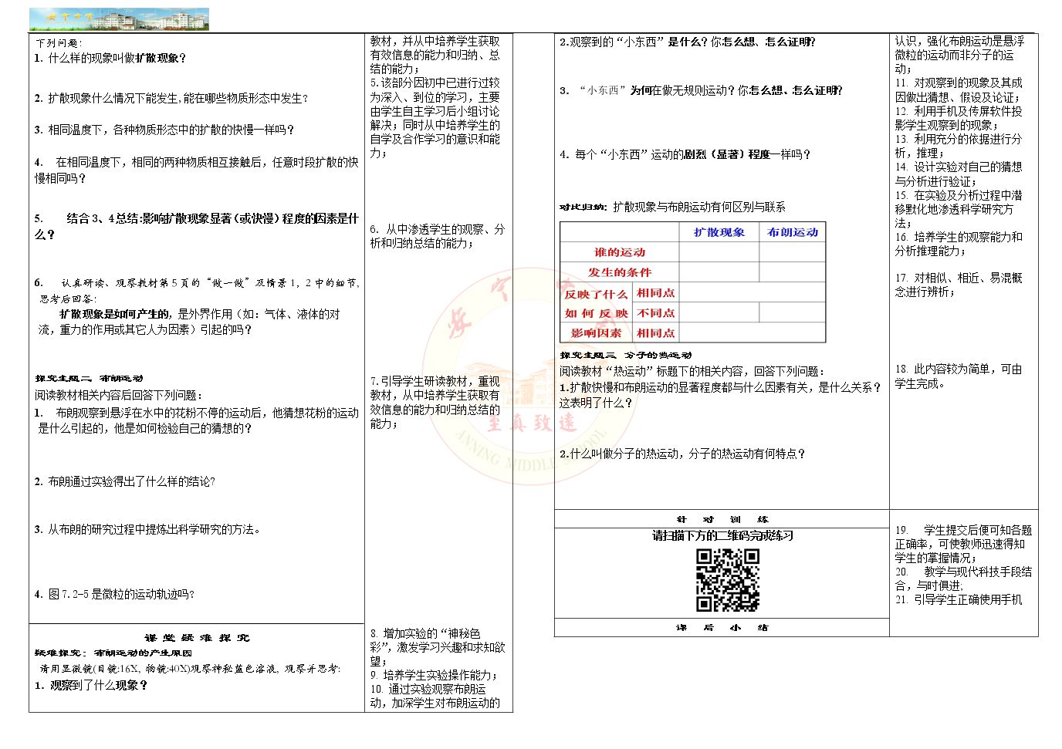Click the 课堂疑难探究 section heading
This screenshot has height=749, width=1062.
(198, 638)
